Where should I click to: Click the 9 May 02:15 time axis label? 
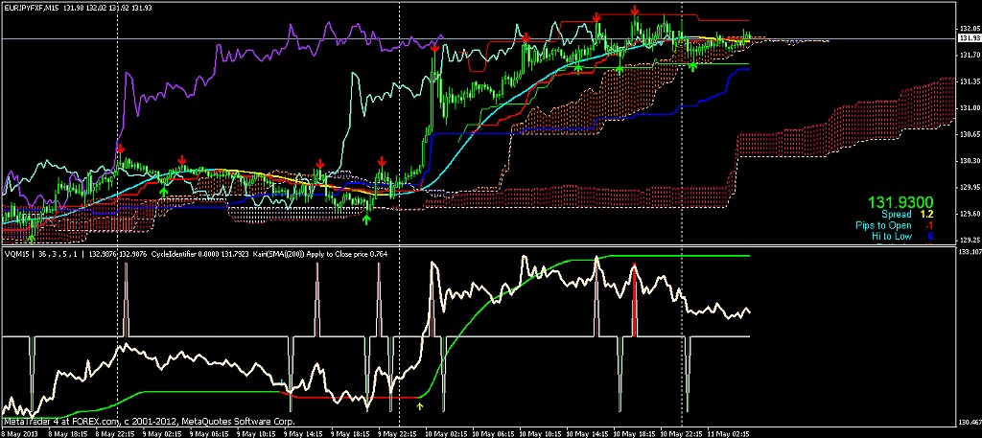(x=160, y=433)
